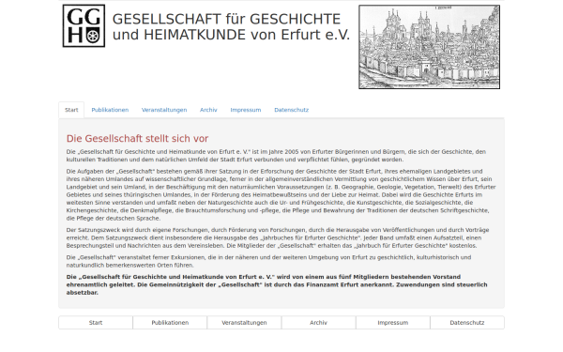Click the footer Publikationen button
Screen dimensions: 563x352
tap(170, 323)
